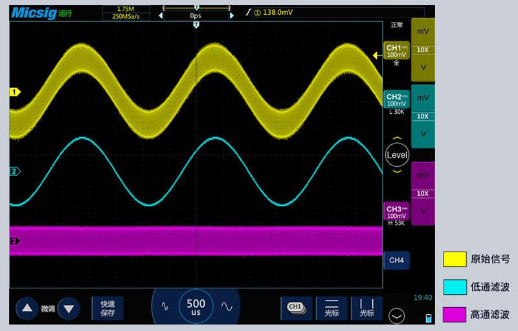518x331 pixels.
Task: Lower trigger level with down chevron
Action: point(397,171)
